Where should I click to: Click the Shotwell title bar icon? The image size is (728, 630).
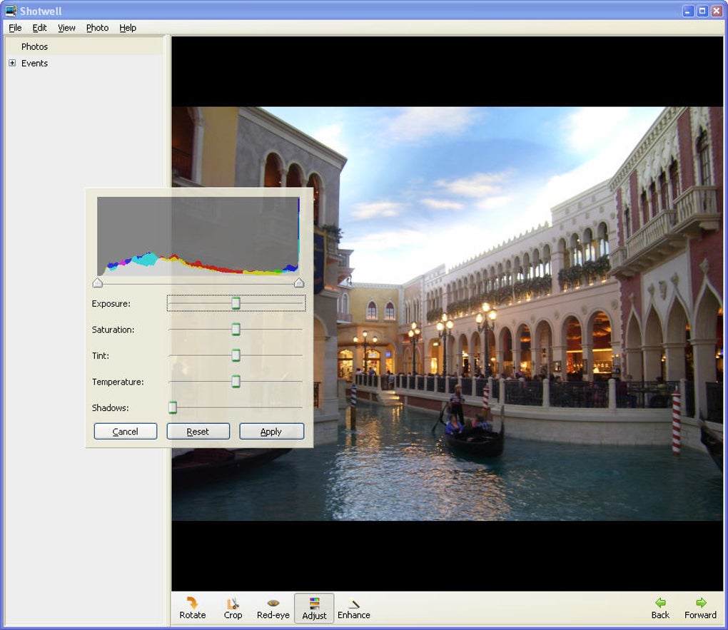click(11, 10)
